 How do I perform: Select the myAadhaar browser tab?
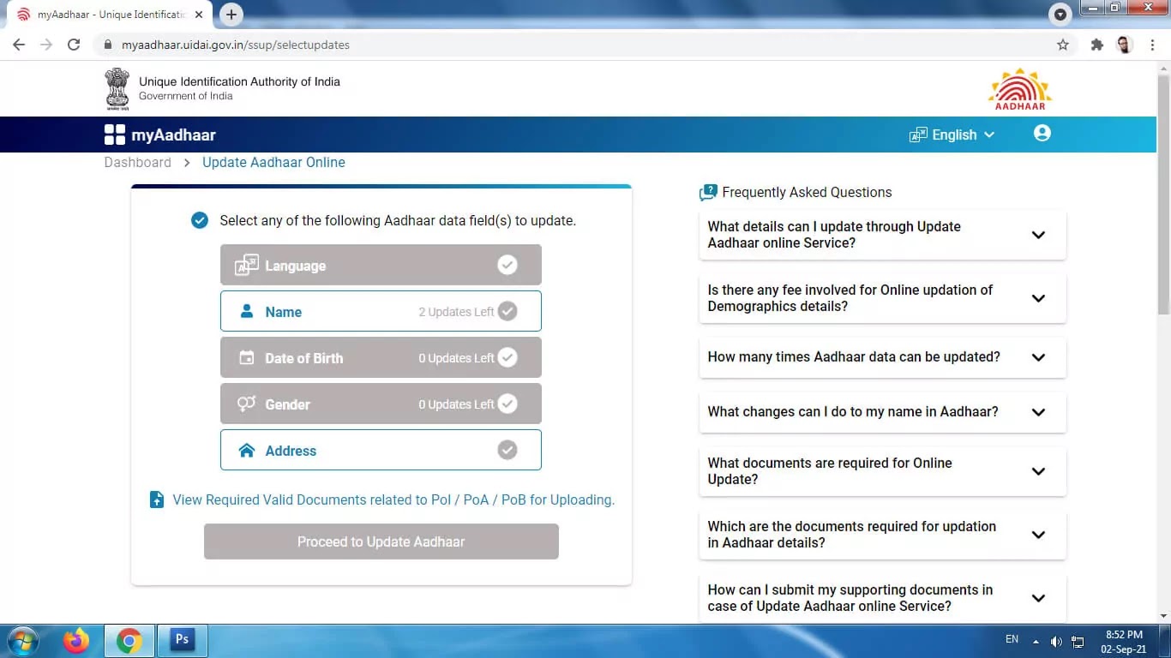[109, 15]
